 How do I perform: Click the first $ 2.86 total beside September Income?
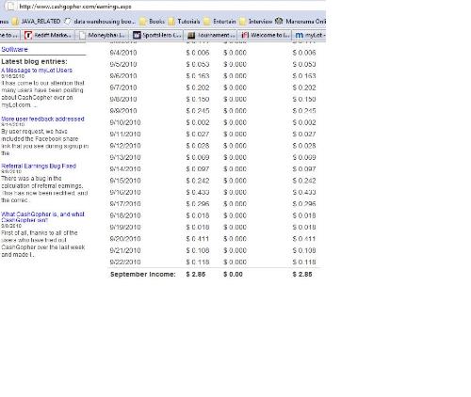coord(196,275)
